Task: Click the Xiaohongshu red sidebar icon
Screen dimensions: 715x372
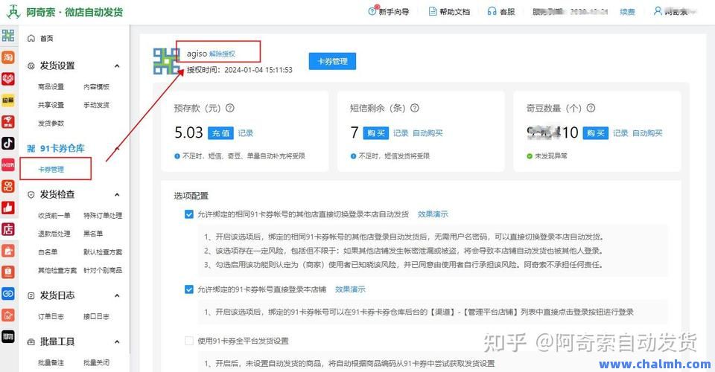Action: [x=8, y=164]
